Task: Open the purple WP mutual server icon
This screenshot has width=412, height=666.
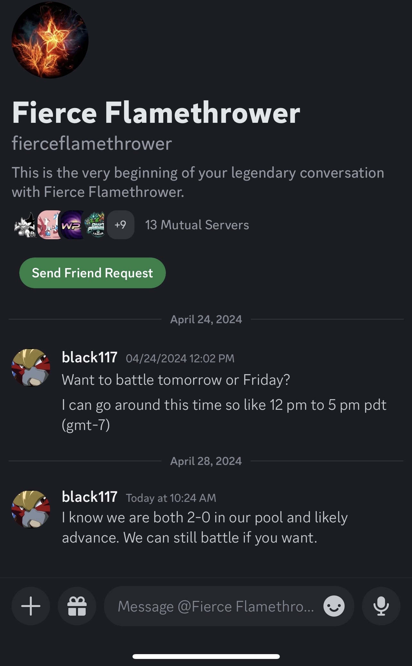Action: [73, 225]
